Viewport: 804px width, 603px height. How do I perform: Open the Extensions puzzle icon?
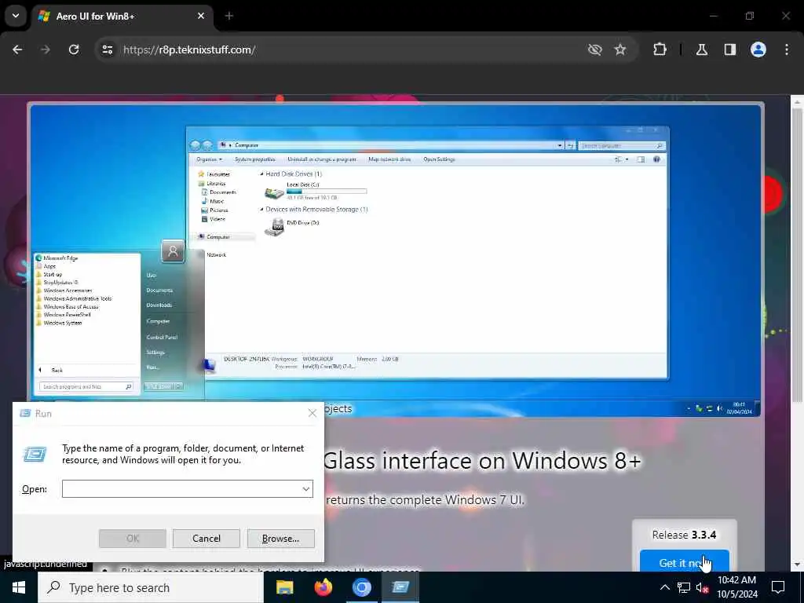click(x=660, y=49)
